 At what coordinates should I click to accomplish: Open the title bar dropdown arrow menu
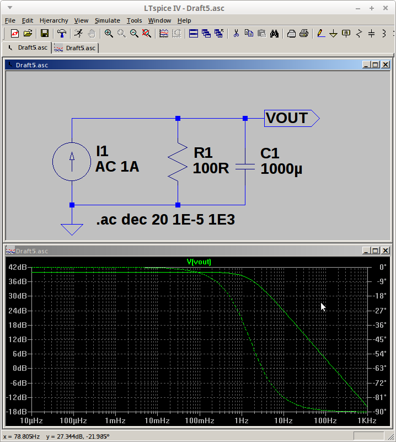(x=10, y=8)
